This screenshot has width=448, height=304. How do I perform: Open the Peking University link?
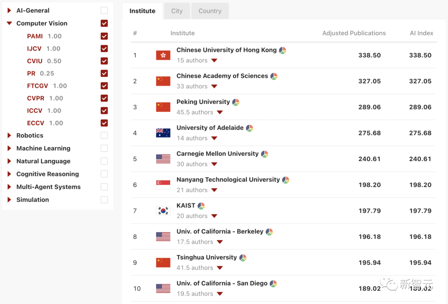point(203,101)
